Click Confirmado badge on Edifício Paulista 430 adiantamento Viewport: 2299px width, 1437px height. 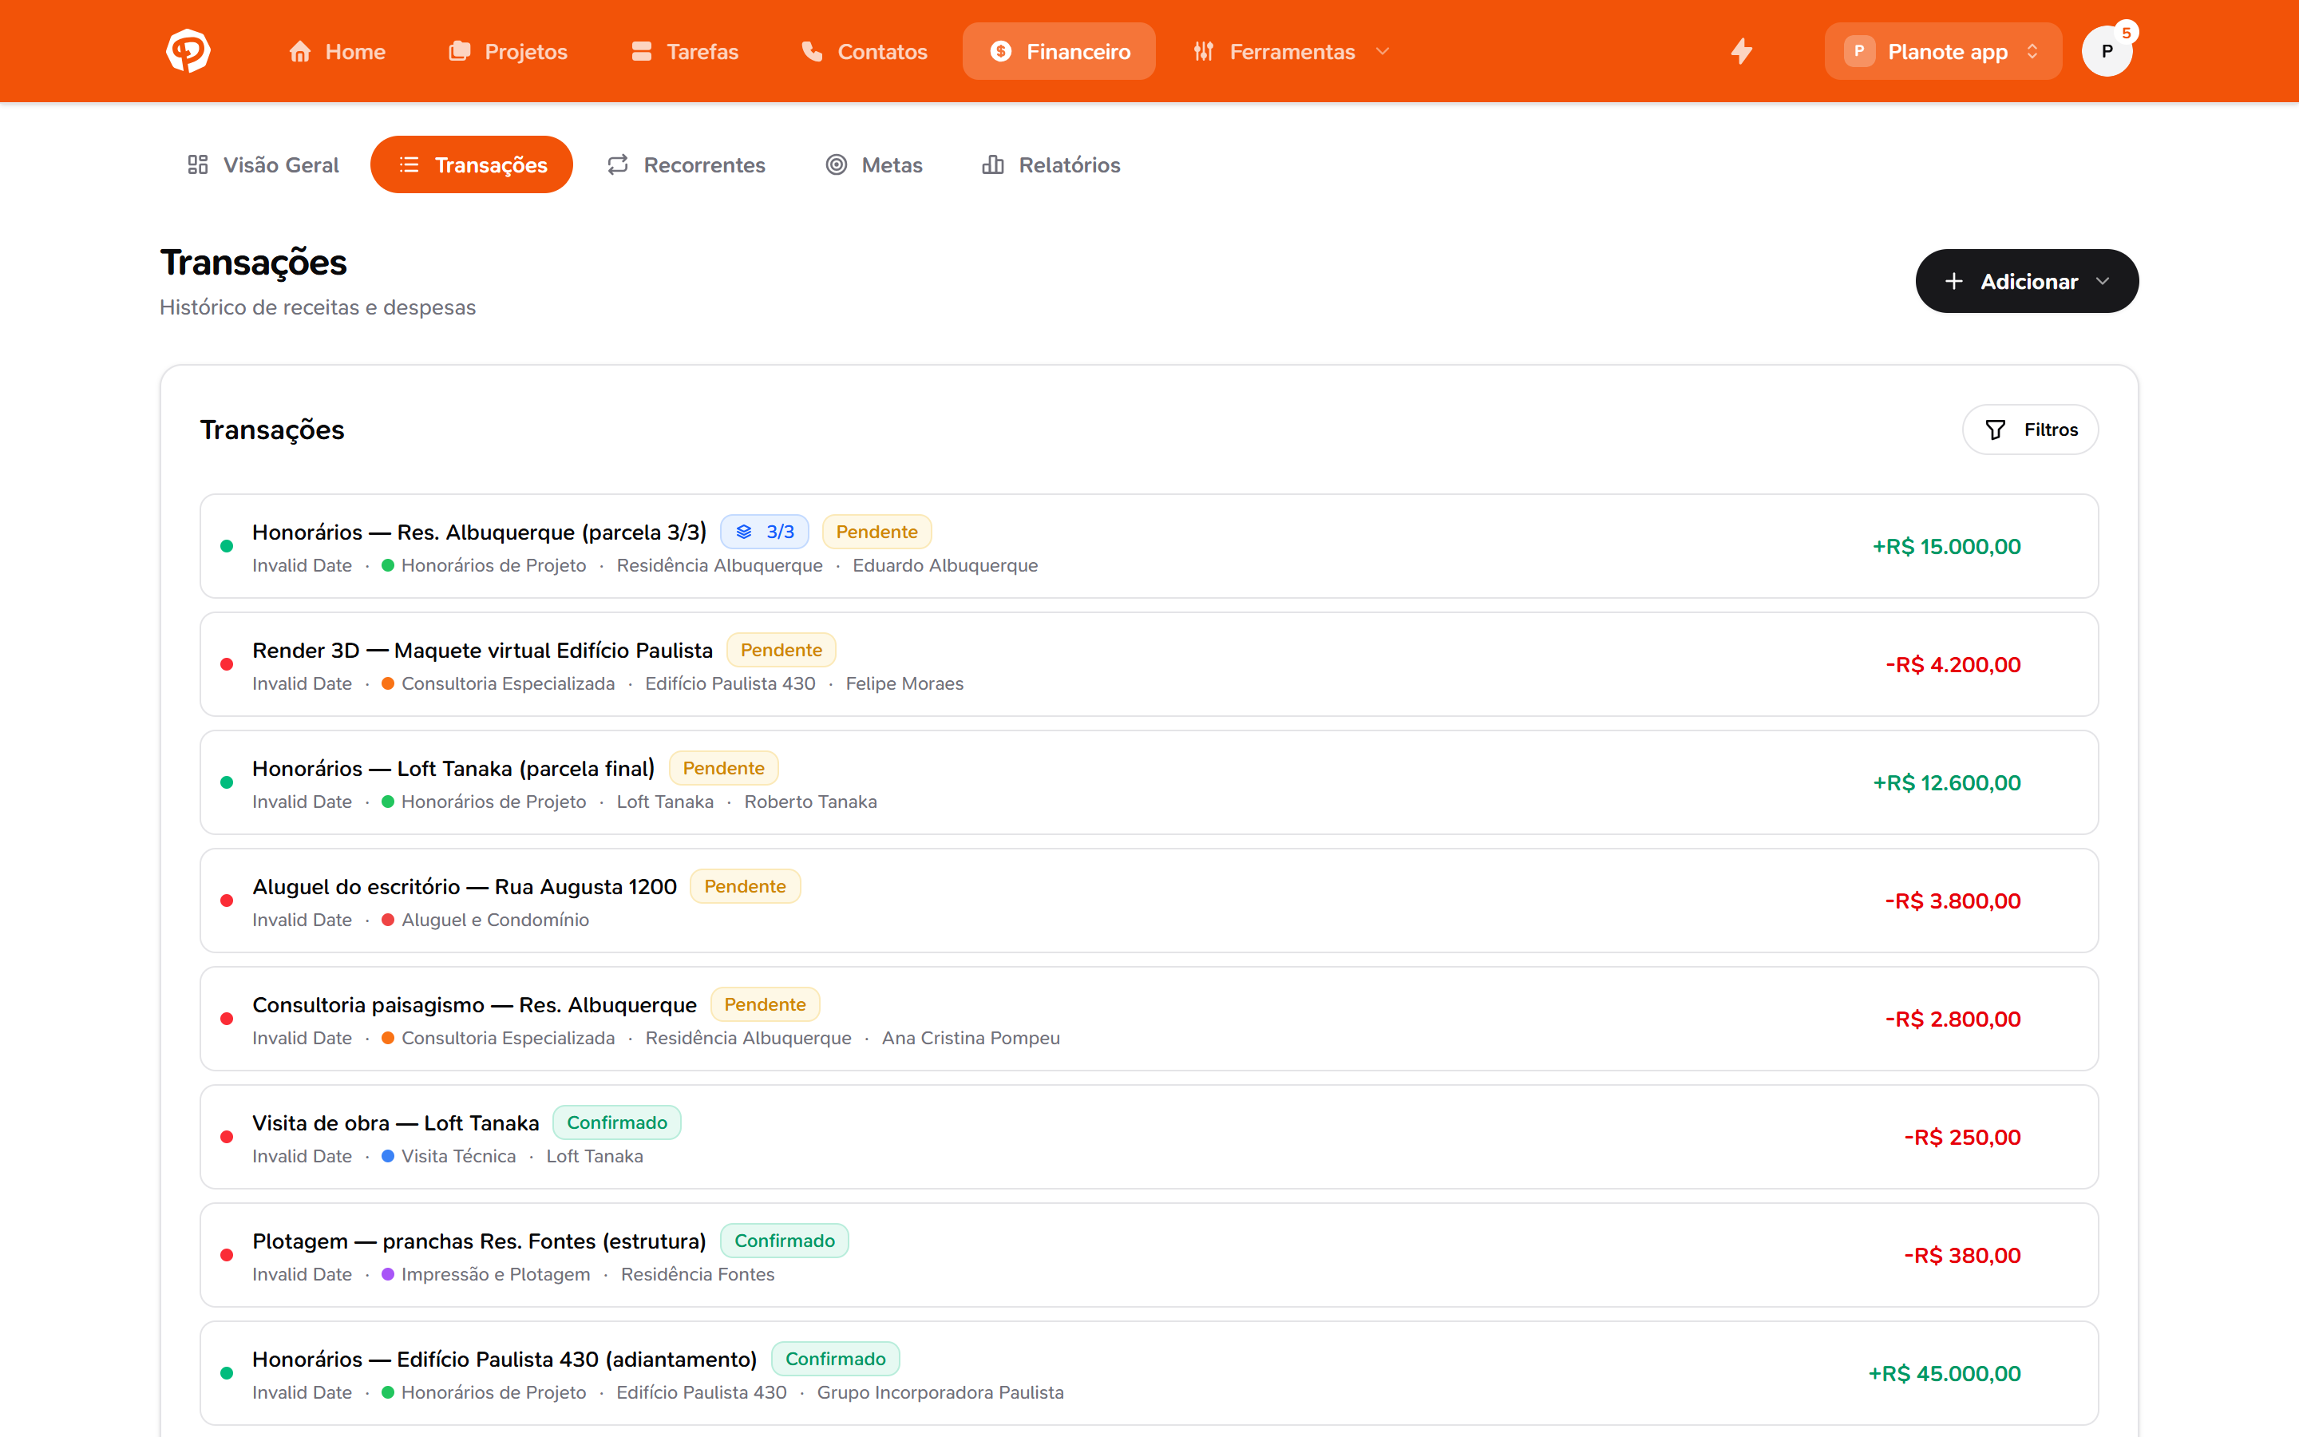point(835,1359)
